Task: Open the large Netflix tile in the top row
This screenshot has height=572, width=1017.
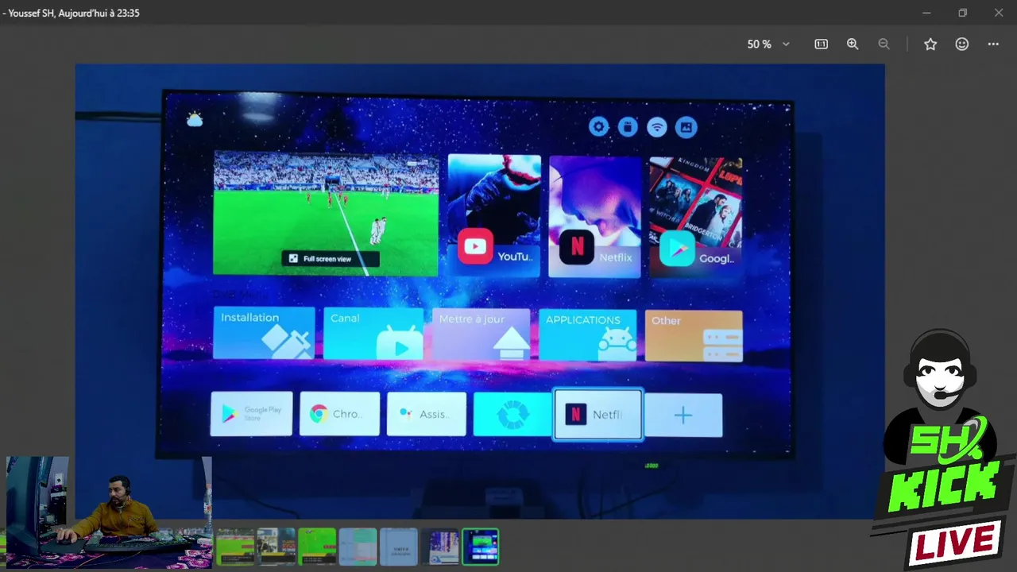Action: click(x=595, y=216)
